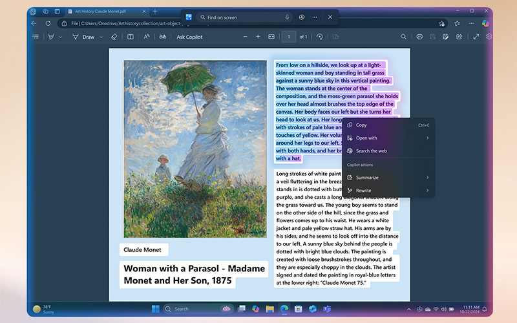Viewport: 517px width, 323px height.
Task: Open the Translate tool icon
Action: [x=163, y=37]
